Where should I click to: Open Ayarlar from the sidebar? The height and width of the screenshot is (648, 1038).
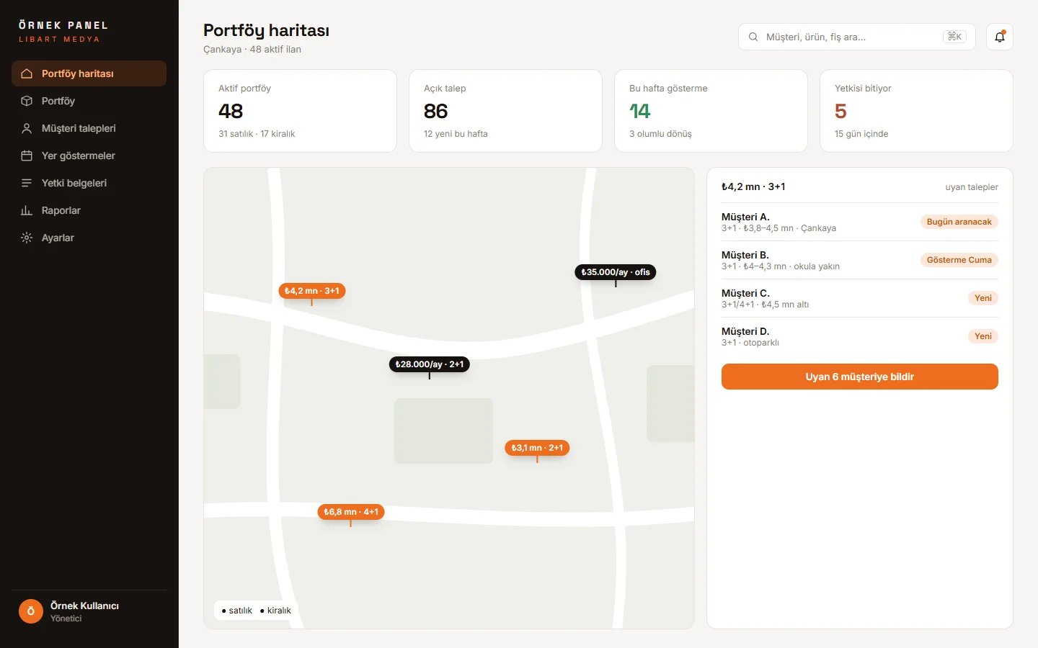(x=89, y=238)
